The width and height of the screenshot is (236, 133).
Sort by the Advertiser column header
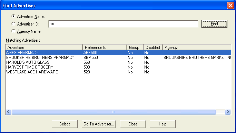coord(44,47)
